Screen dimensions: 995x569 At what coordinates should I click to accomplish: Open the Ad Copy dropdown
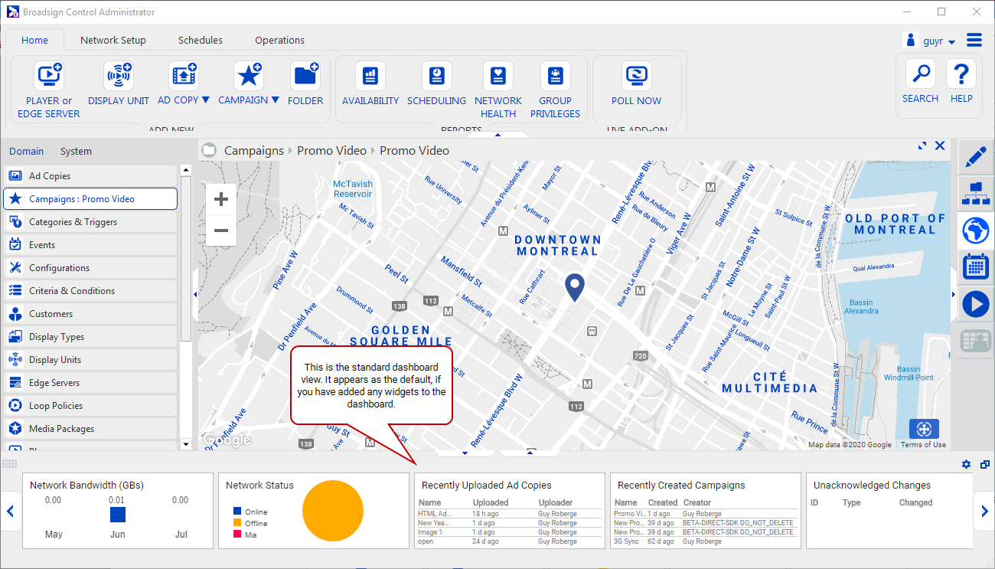click(205, 100)
